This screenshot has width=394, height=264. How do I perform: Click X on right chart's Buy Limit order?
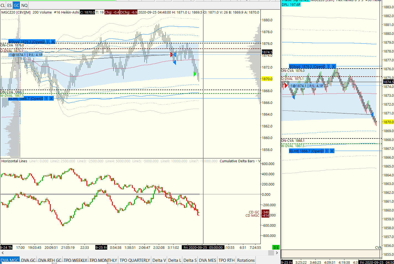332,151
